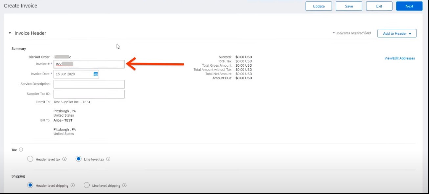Select Line level tax radio button

pyautogui.click(x=79, y=159)
